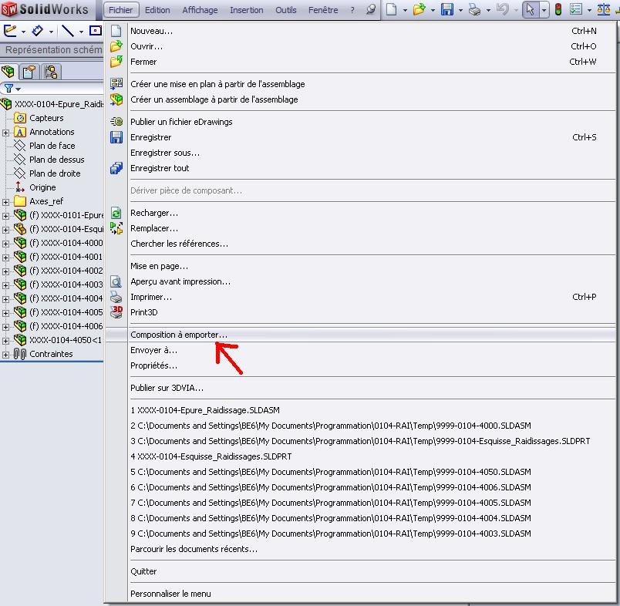Open the Affichage menu
Screen dimensions: 620x606
coord(200,10)
